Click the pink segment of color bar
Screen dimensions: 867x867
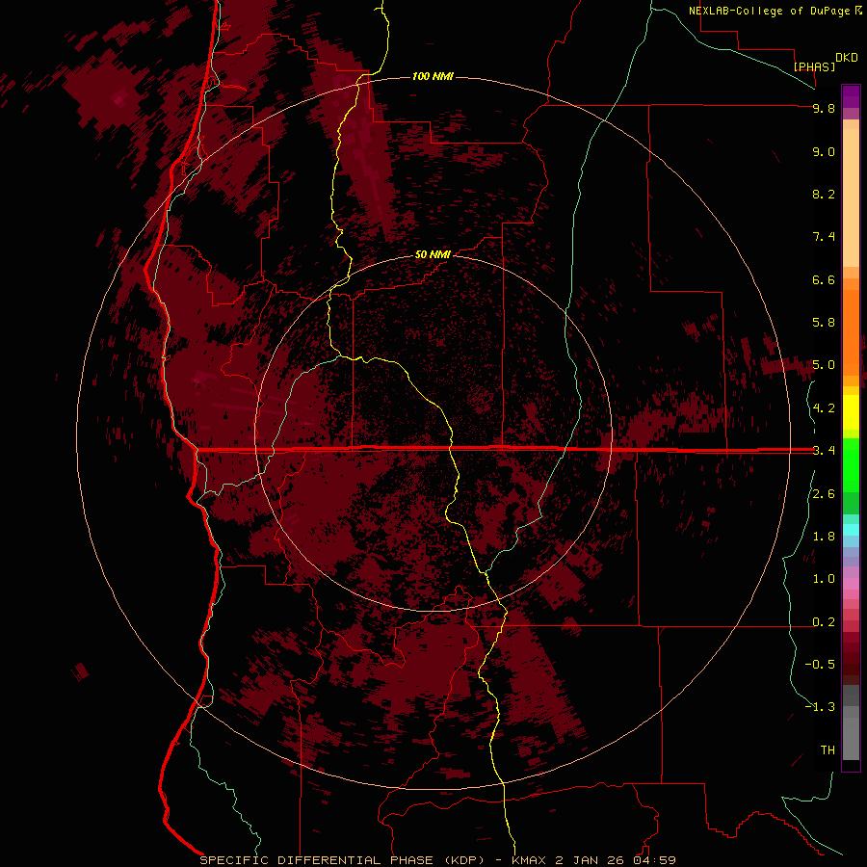pyautogui.click(x=851, y=584)
